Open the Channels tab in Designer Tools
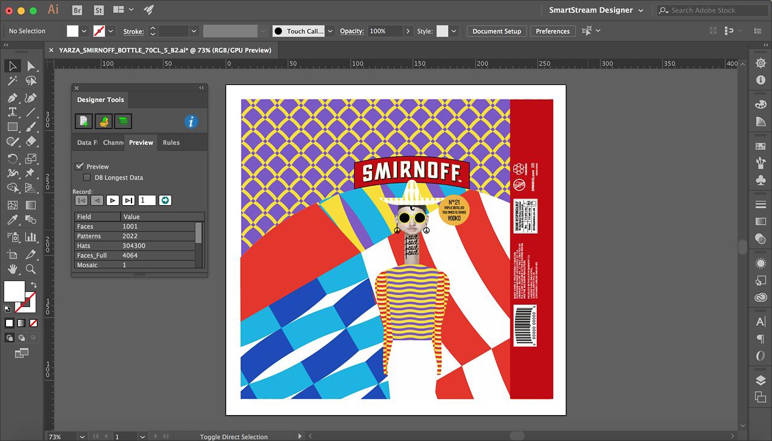 coord(113,142)
